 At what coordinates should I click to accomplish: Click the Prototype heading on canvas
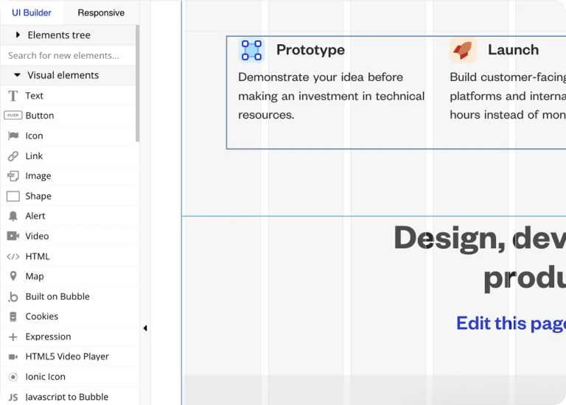tap(311, 50)
